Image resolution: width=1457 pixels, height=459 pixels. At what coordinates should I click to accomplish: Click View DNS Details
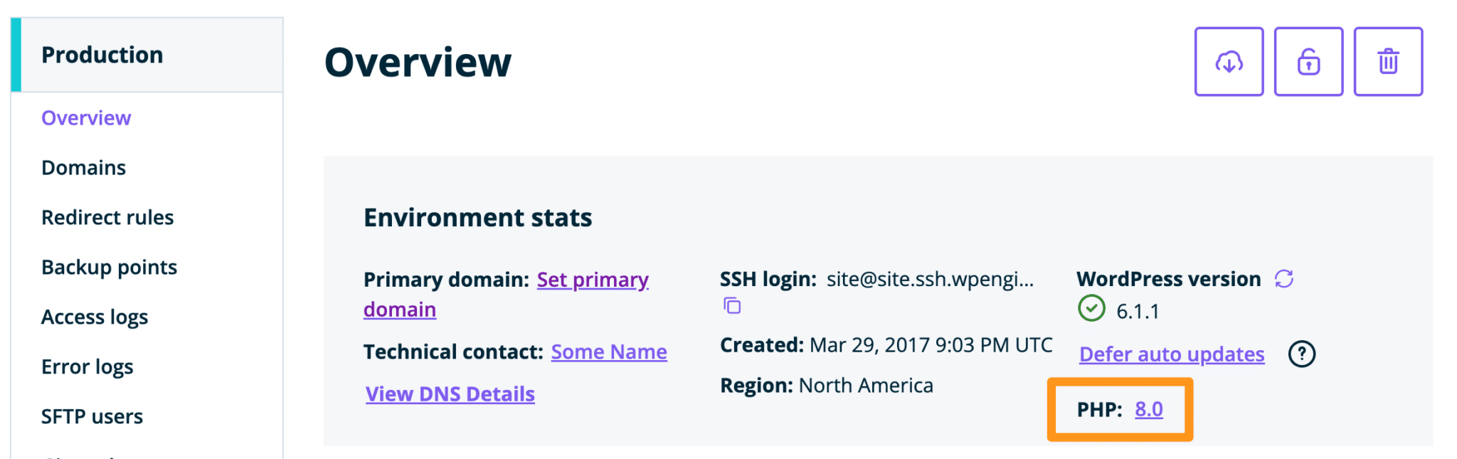click(449, 394)
